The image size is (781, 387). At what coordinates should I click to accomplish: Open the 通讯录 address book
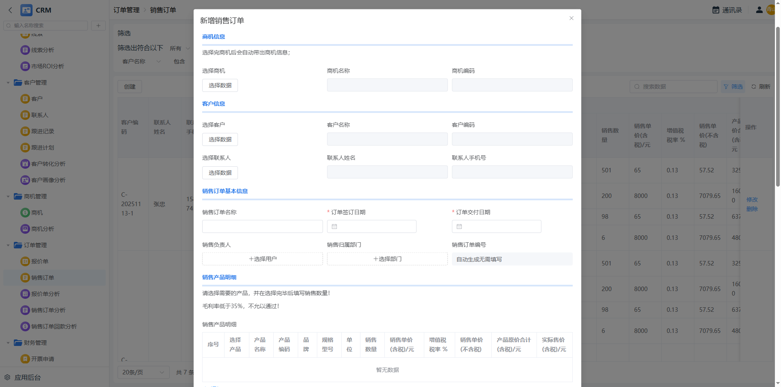[727, 10]
